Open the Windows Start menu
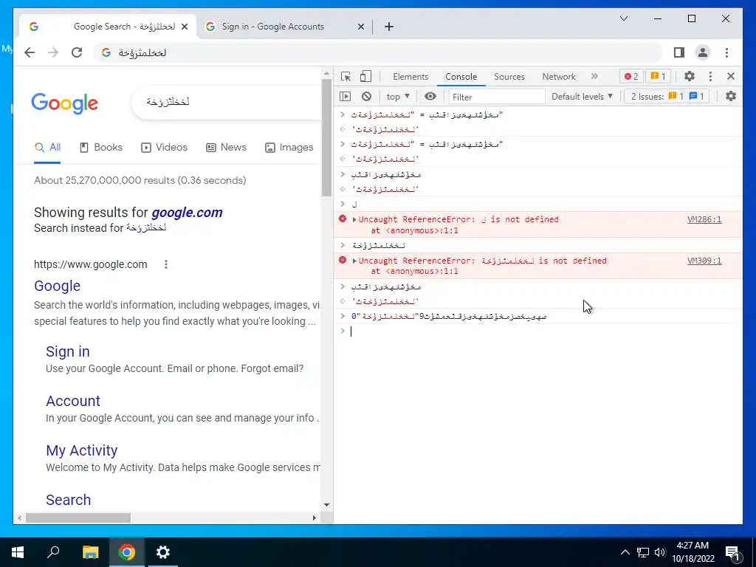This screenshot has width=756, height=567. [18, 552]
